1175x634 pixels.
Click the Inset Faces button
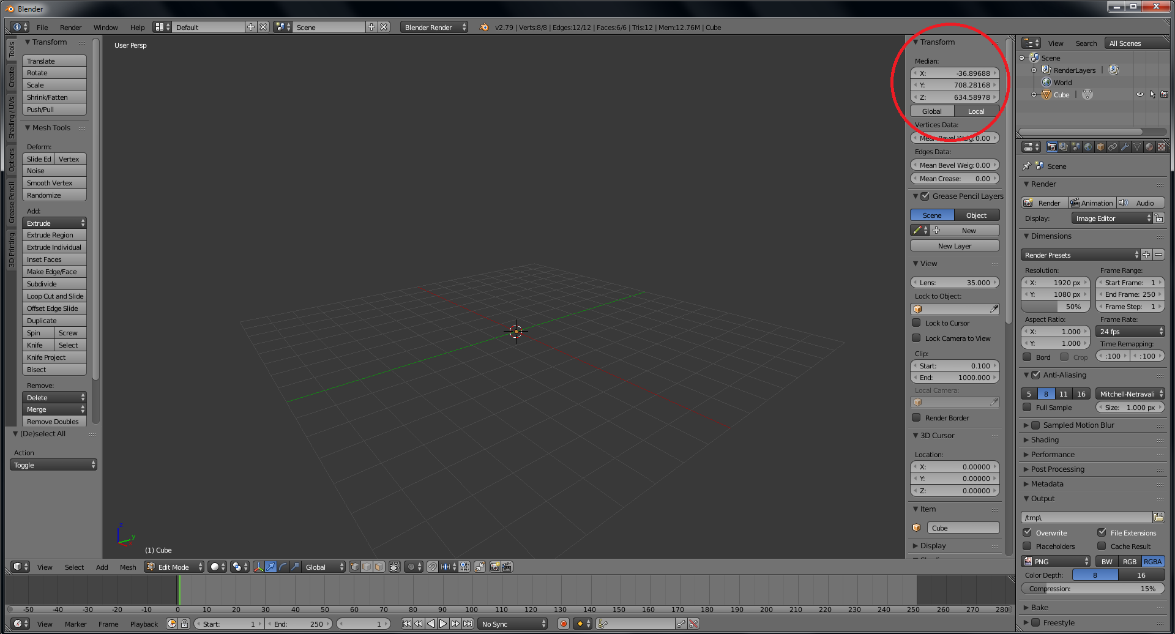54,259
